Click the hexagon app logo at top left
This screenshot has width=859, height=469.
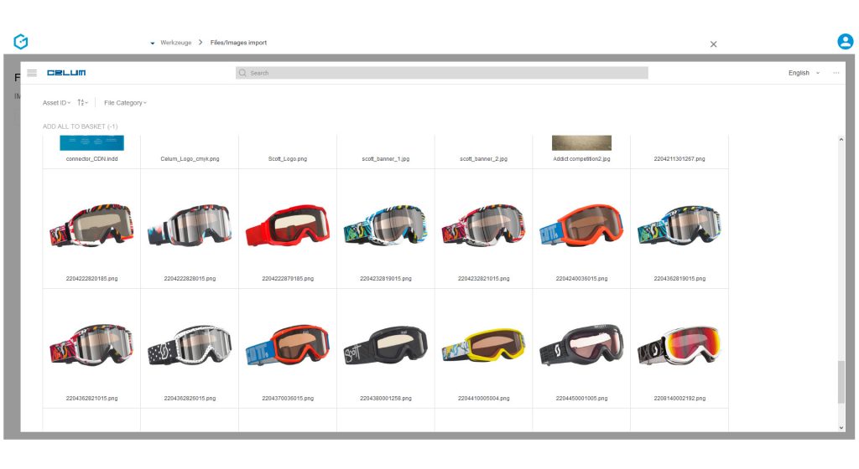coord(21,41)
